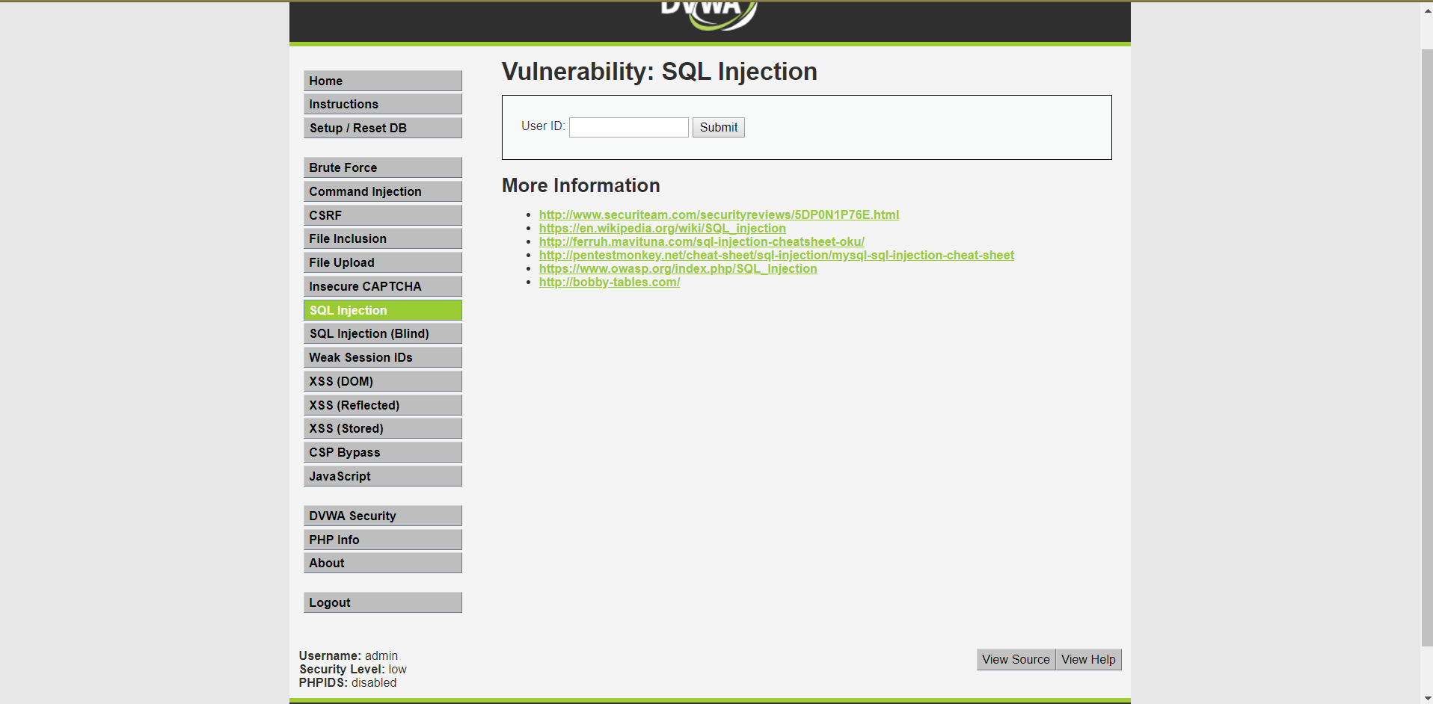This screenshot has height=704, width=1433.
Task: Select XSS (Reflected) in sidebar
Action: tap(383, 405)
